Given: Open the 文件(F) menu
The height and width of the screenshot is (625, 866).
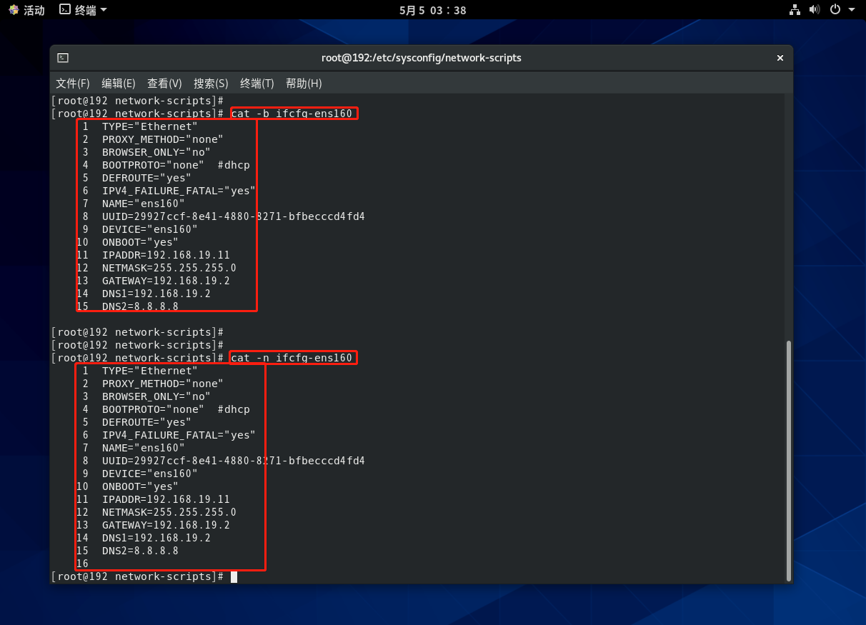Looking at the screenshot, I should (73, 84).
